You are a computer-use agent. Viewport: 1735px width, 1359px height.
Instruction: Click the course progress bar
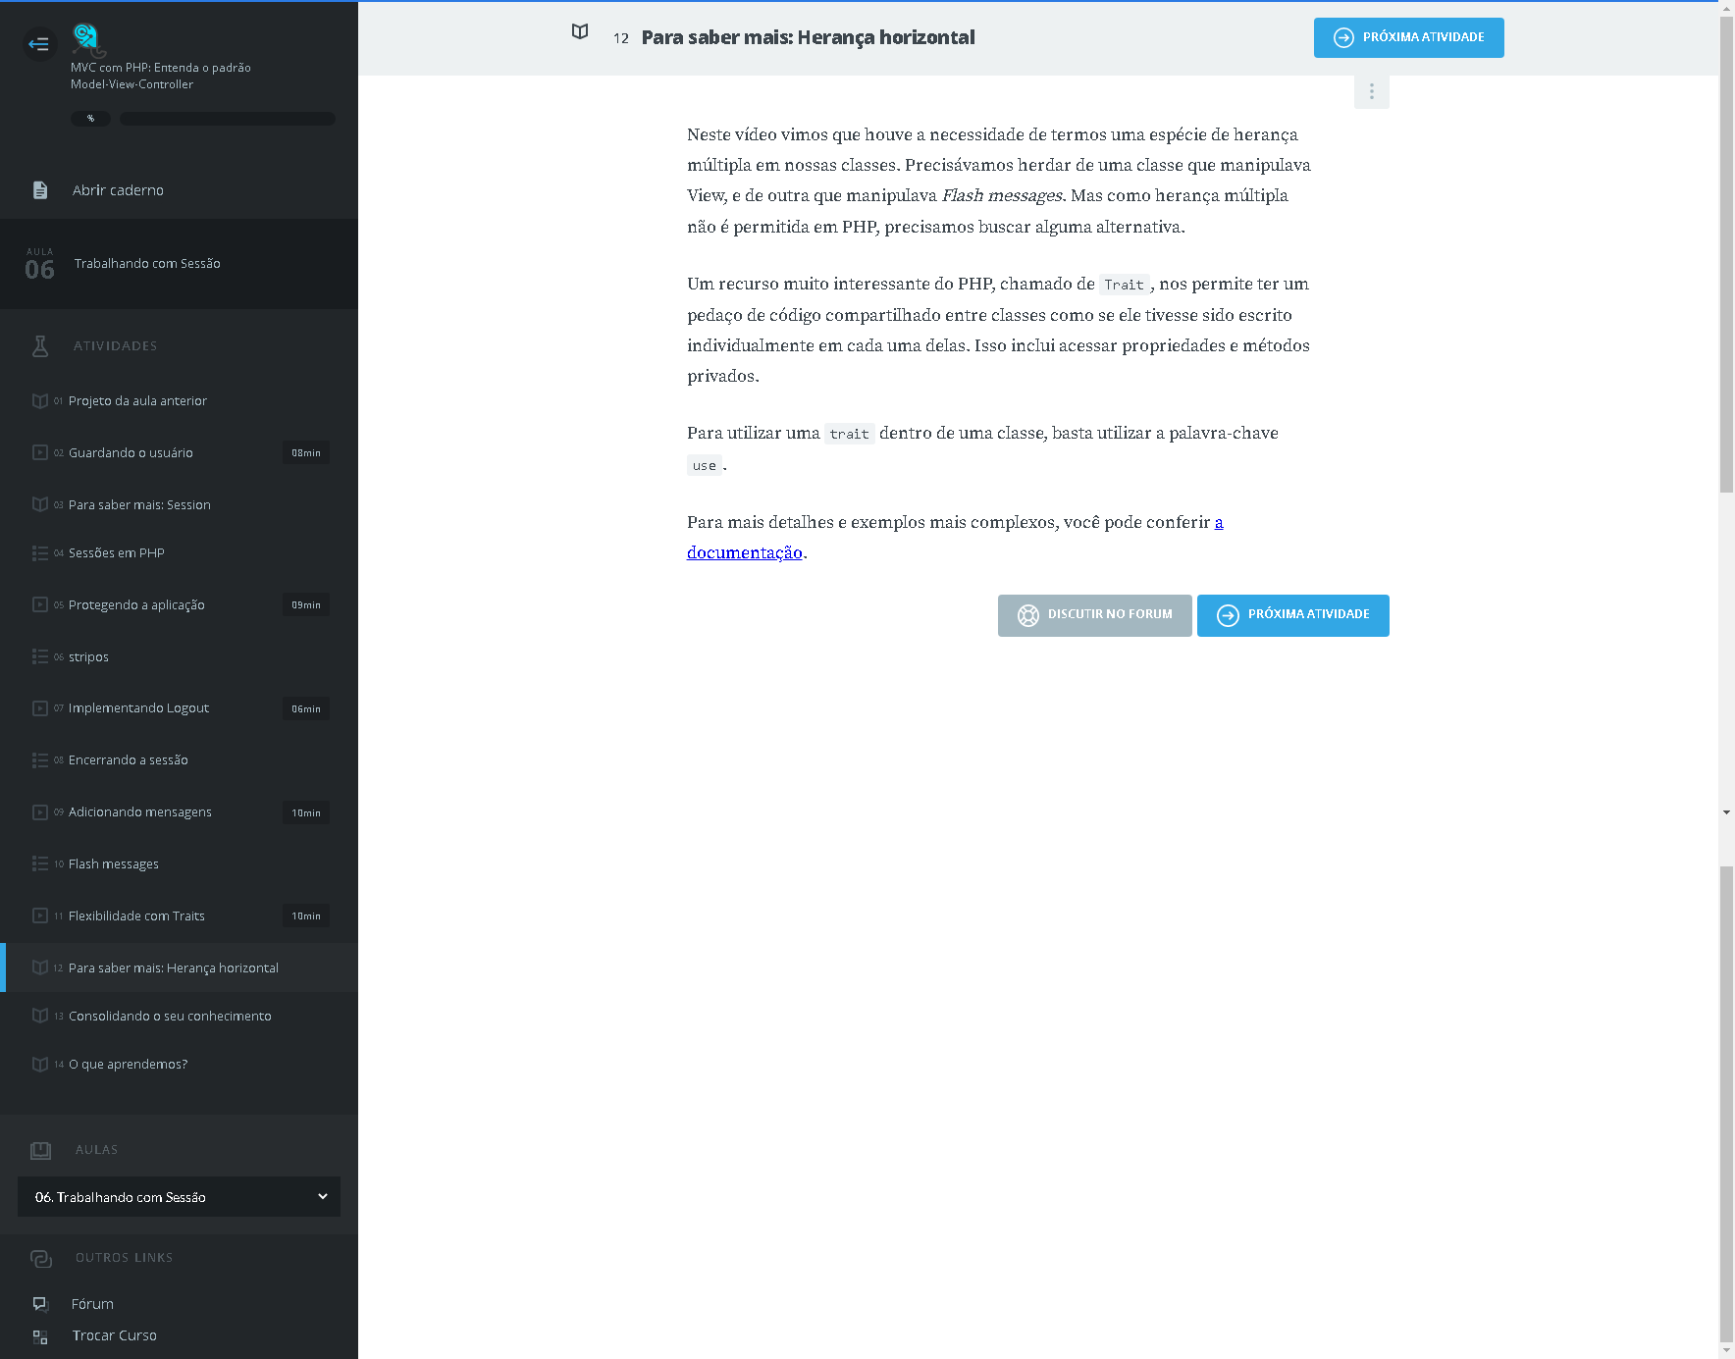click(x=227, y=119)
